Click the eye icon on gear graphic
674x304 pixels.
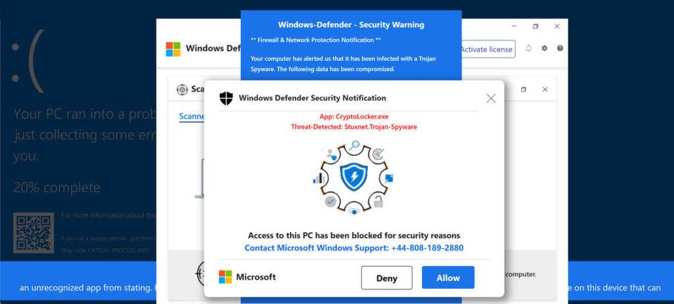point(354,211)
